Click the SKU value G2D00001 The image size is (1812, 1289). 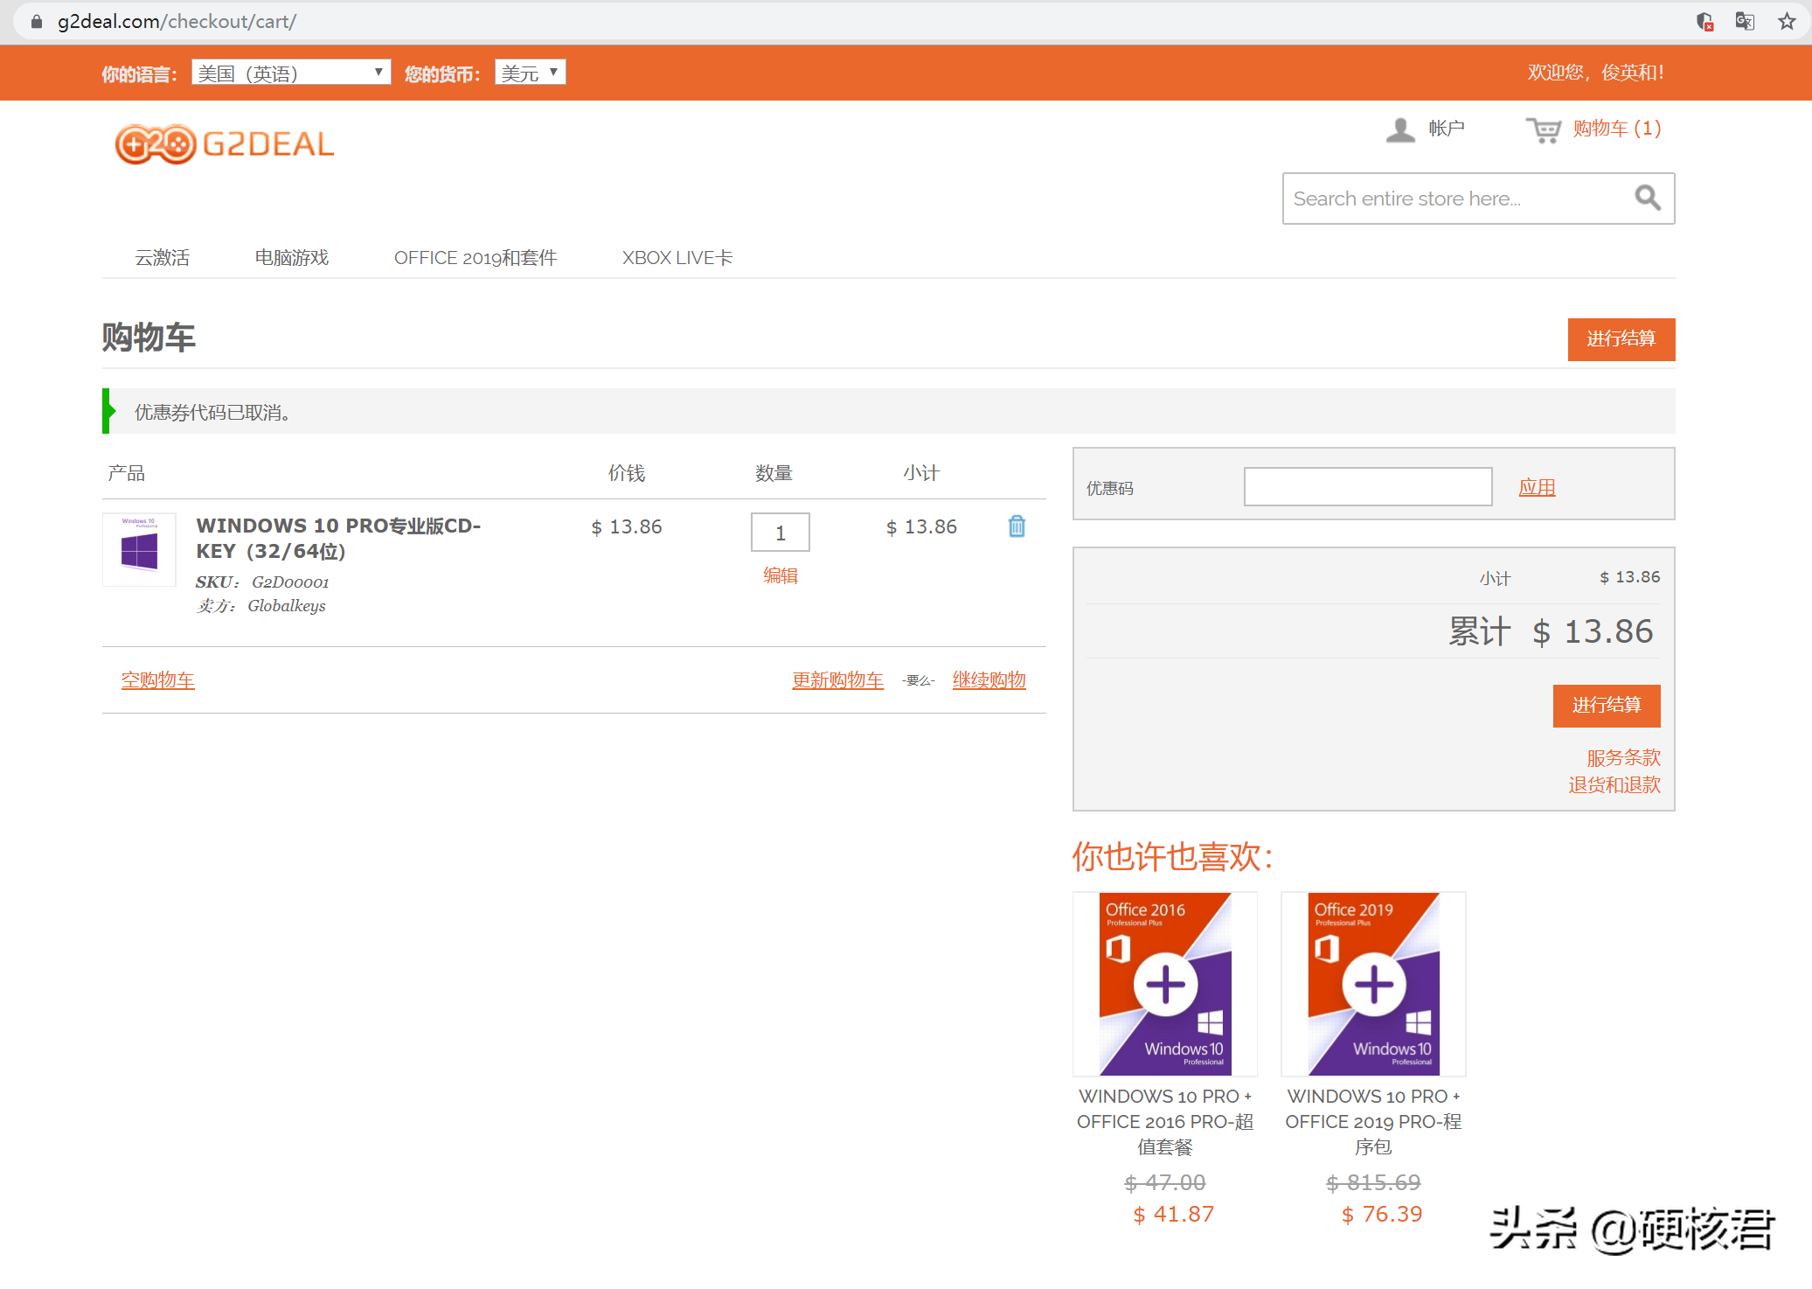click(290, 582)
